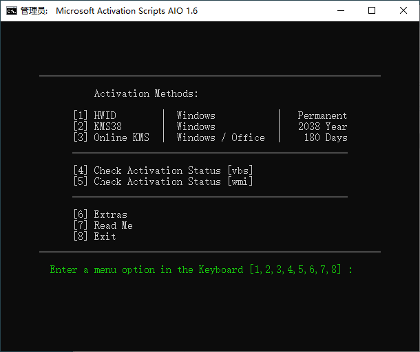The height and width of the screenshot is (352, 420).
Task: Open the [7] Read Me entry
Action: [x=103, y=225]
